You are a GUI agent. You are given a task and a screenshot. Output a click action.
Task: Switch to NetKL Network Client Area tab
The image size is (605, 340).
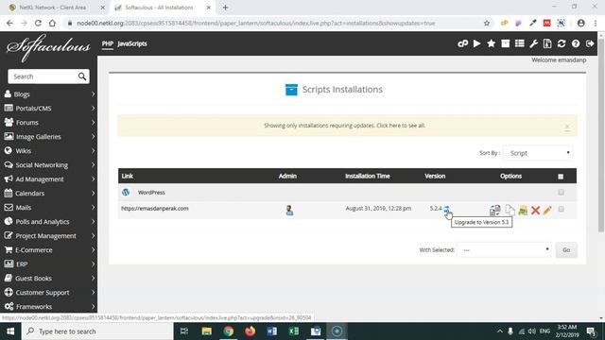(56, 8)
